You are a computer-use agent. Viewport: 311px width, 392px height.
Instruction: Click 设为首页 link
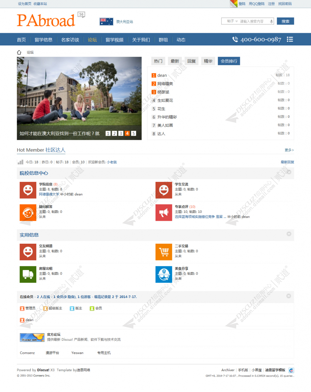click(25, 4)
